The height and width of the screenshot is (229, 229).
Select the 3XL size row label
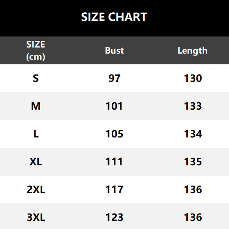36,217
